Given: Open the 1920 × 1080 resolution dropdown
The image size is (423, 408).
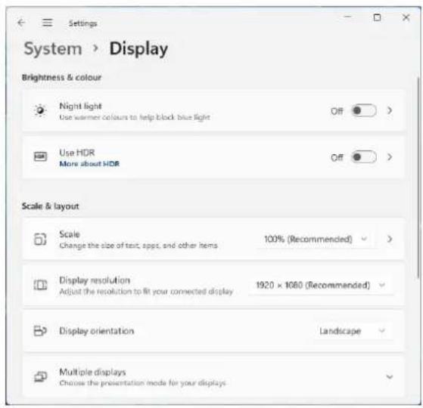Looking at the screenshot, I should [x=321, y=285].
